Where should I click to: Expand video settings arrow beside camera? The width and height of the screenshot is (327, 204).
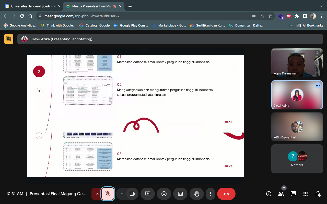pyautogui.click(x=122, y=194)
